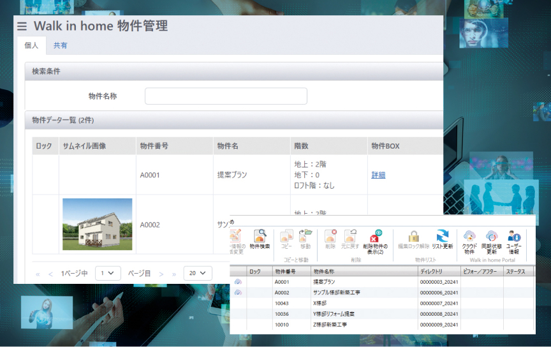
Task: Click the 物件BOX column header
Action: click(405, 146)
